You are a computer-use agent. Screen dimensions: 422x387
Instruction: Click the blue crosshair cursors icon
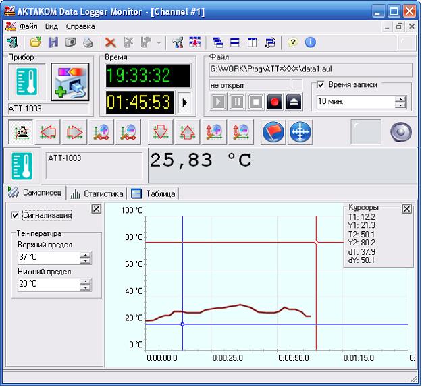point(300,132)
